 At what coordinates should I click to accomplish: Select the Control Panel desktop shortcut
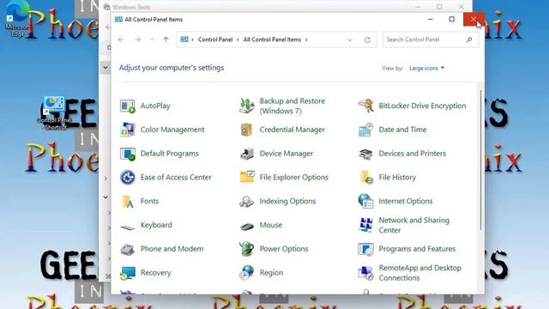pos(55,113)
